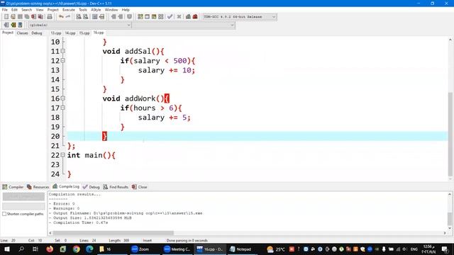Open the Find Results tab
Image resolution: width=454 pixels, height=255 pixels.
pos(116,187)
